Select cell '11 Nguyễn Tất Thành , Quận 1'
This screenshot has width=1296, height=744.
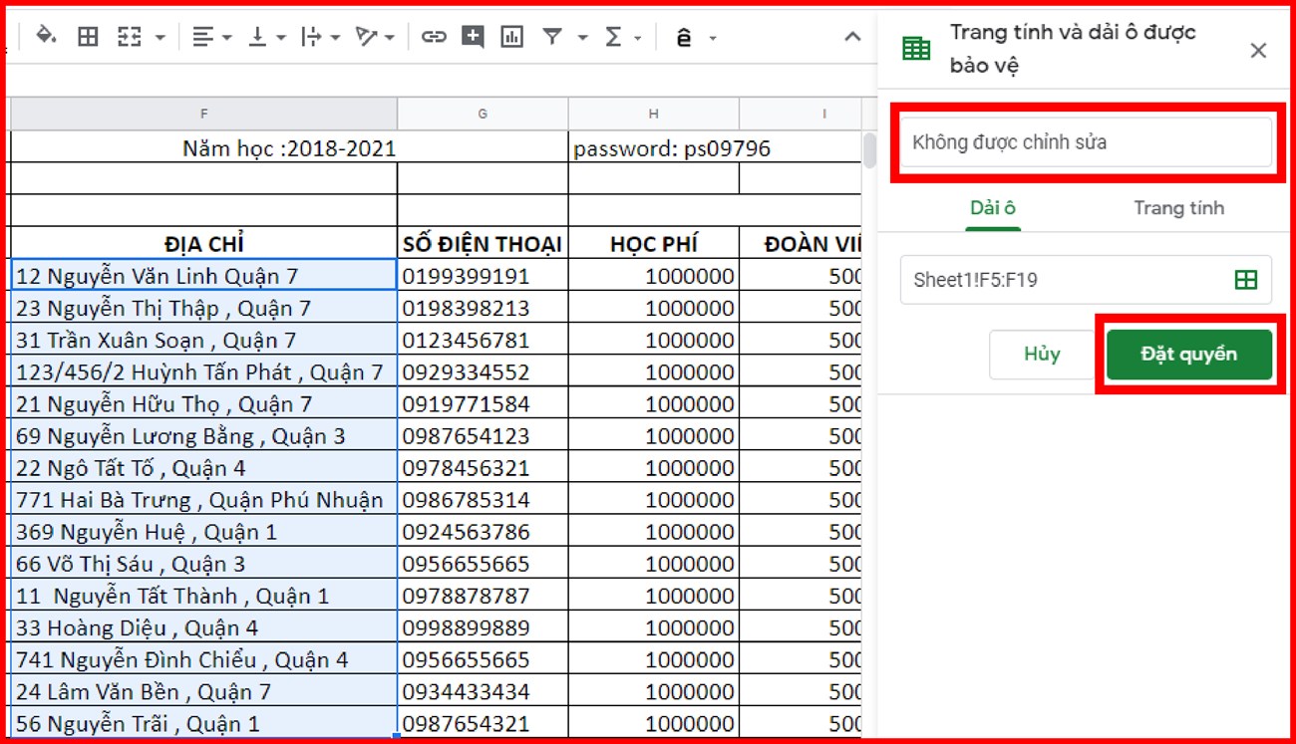(x=203, y=596)
